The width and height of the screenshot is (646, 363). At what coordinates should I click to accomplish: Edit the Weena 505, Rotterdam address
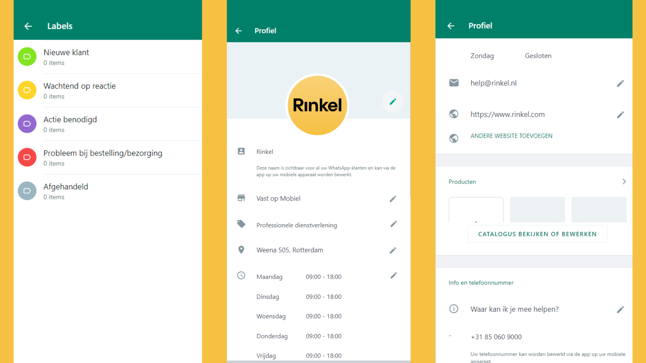[393, 250]
